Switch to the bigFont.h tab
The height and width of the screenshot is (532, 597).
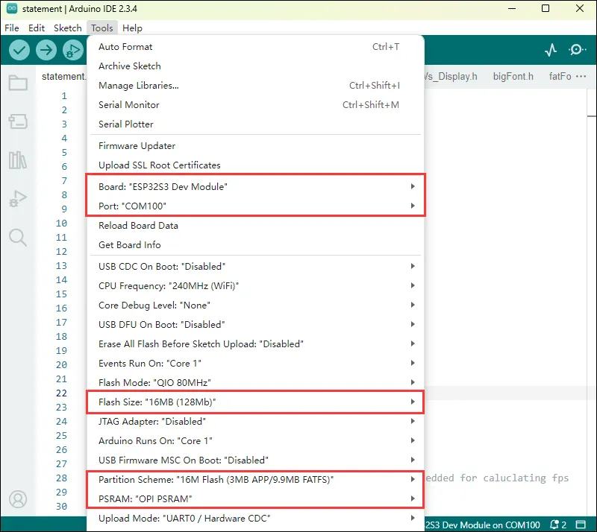[x=513, y=77]
